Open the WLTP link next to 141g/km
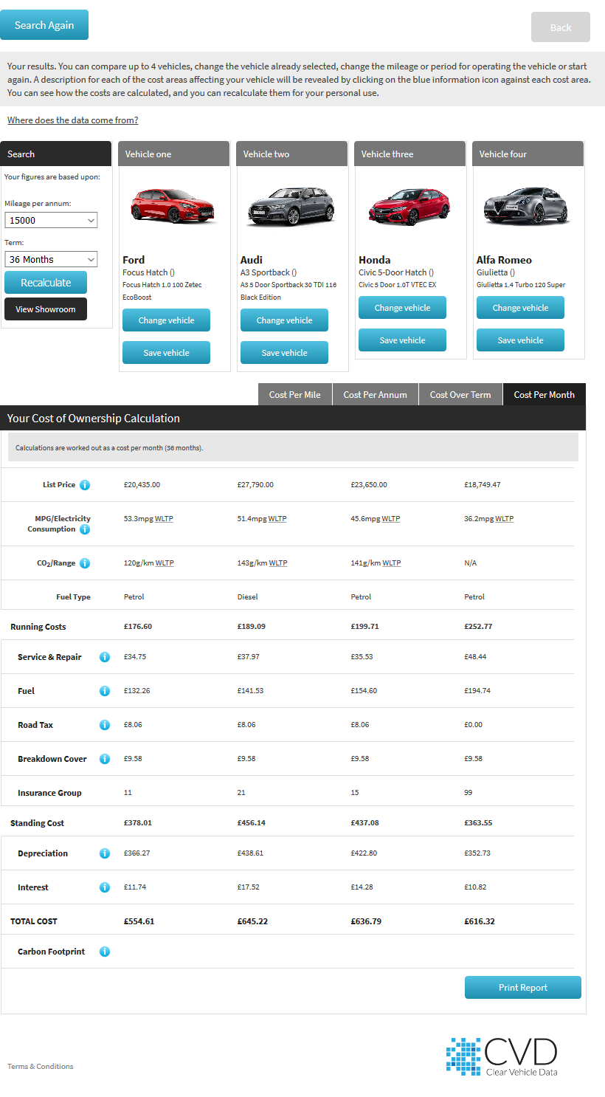This screenshot has width=605, height=1097. pyautogui.click(x=392, y=563)
